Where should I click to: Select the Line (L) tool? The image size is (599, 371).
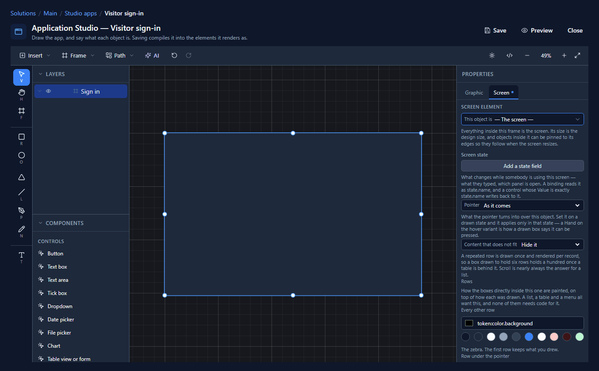click(x=22, y=195)
